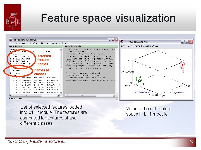Click the 1.3E+003 axis value below the plot
The image size is (201, 150).
[154, 95]
